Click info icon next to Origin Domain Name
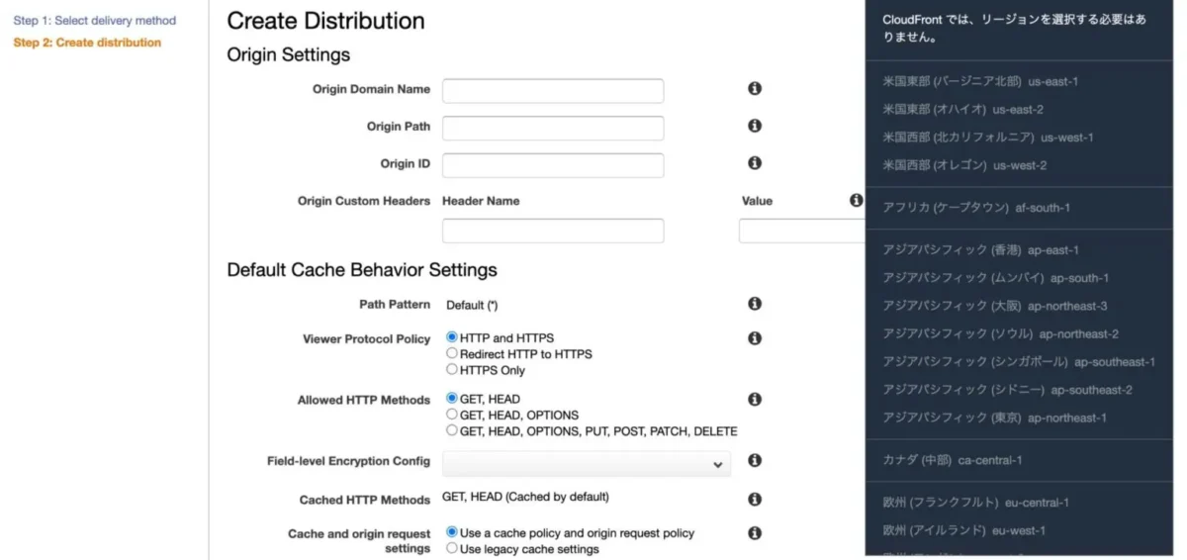This screenshot has width=1187, height=560. 755,89
